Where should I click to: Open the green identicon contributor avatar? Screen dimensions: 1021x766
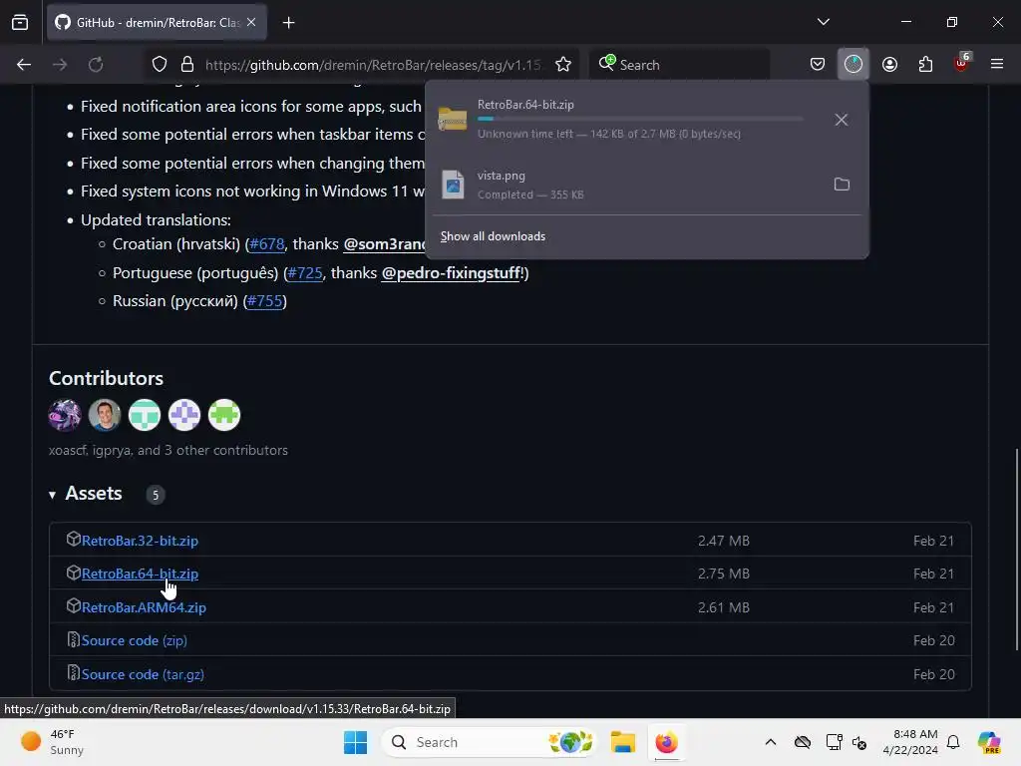pos(224,415)
